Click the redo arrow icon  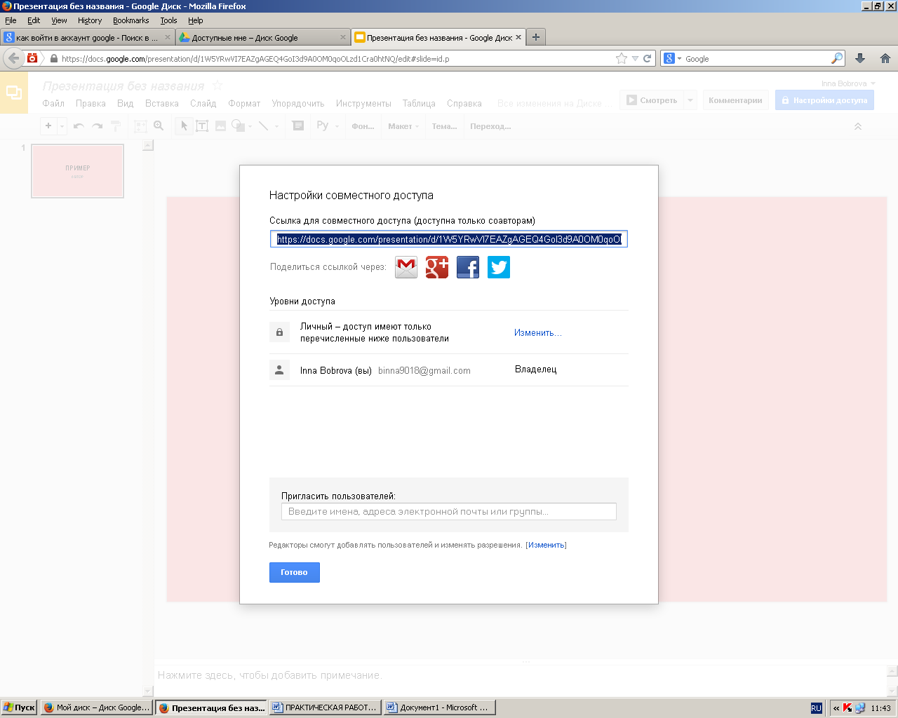click(x=98, y=126)
